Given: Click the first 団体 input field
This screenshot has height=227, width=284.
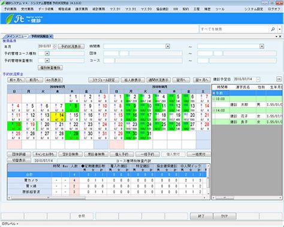Looking at the screenshot, I should click(111, 53).
